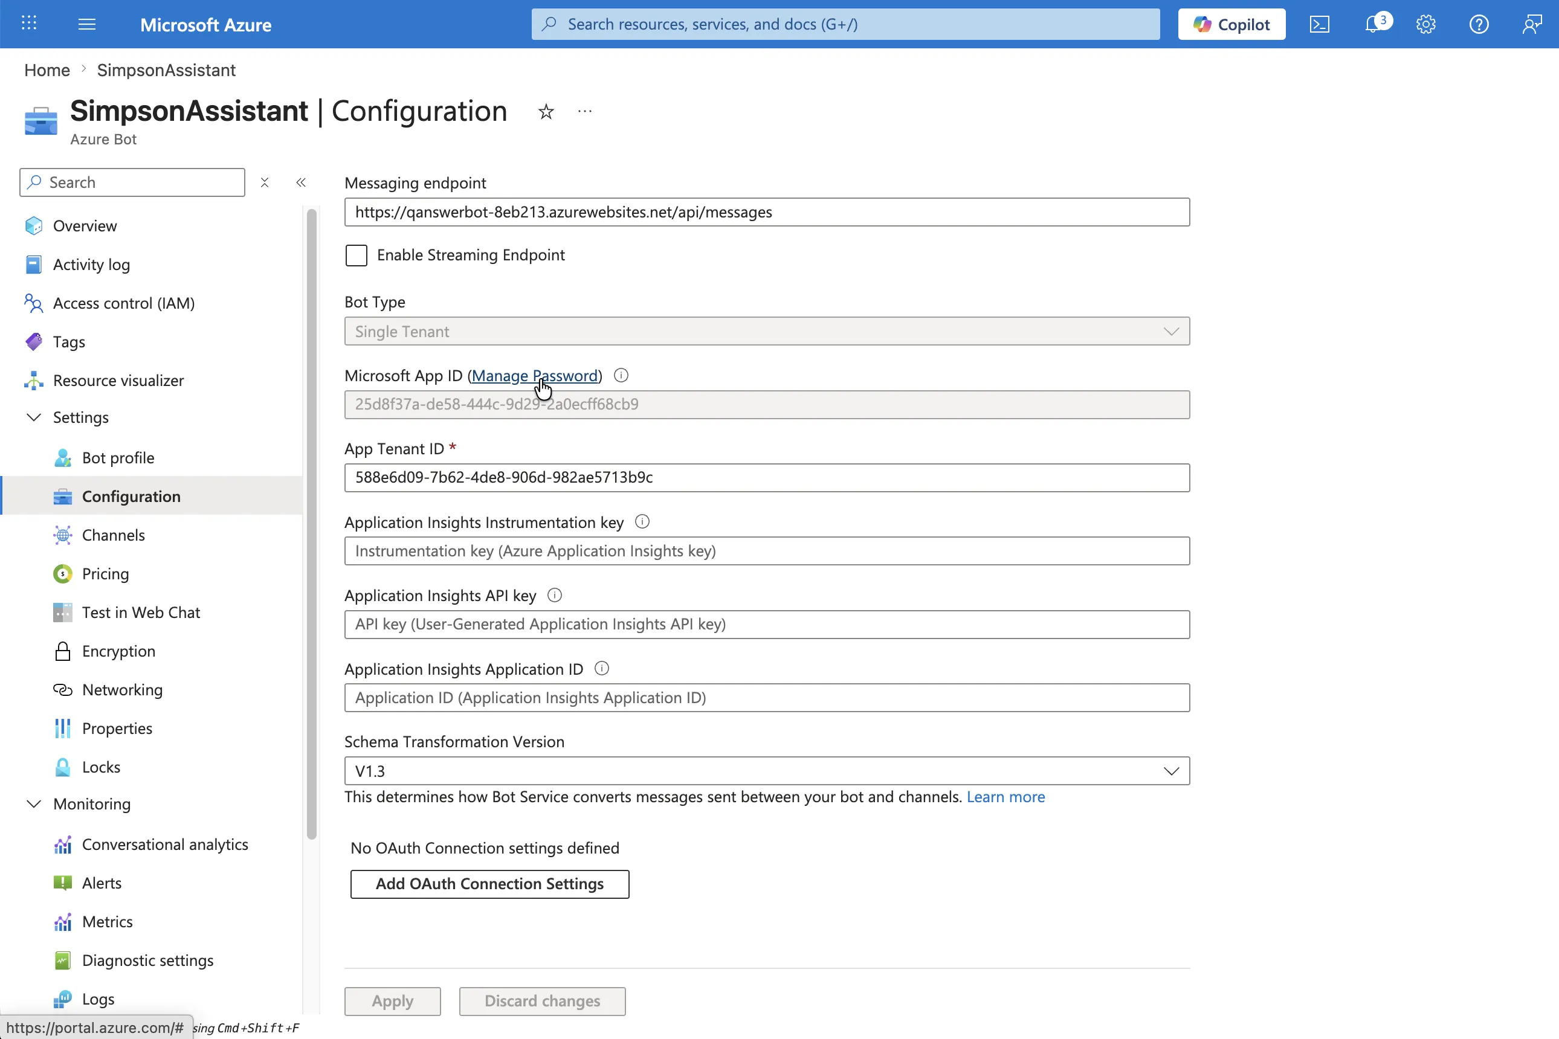Open Copilot from the top bar
This screenshot has width=1559, height=1039.
pos(1231,25)
